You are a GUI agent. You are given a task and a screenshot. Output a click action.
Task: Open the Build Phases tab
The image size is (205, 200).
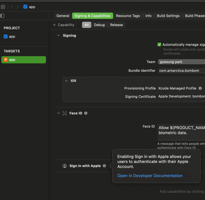pyautogui.click(x=195, y=16)
